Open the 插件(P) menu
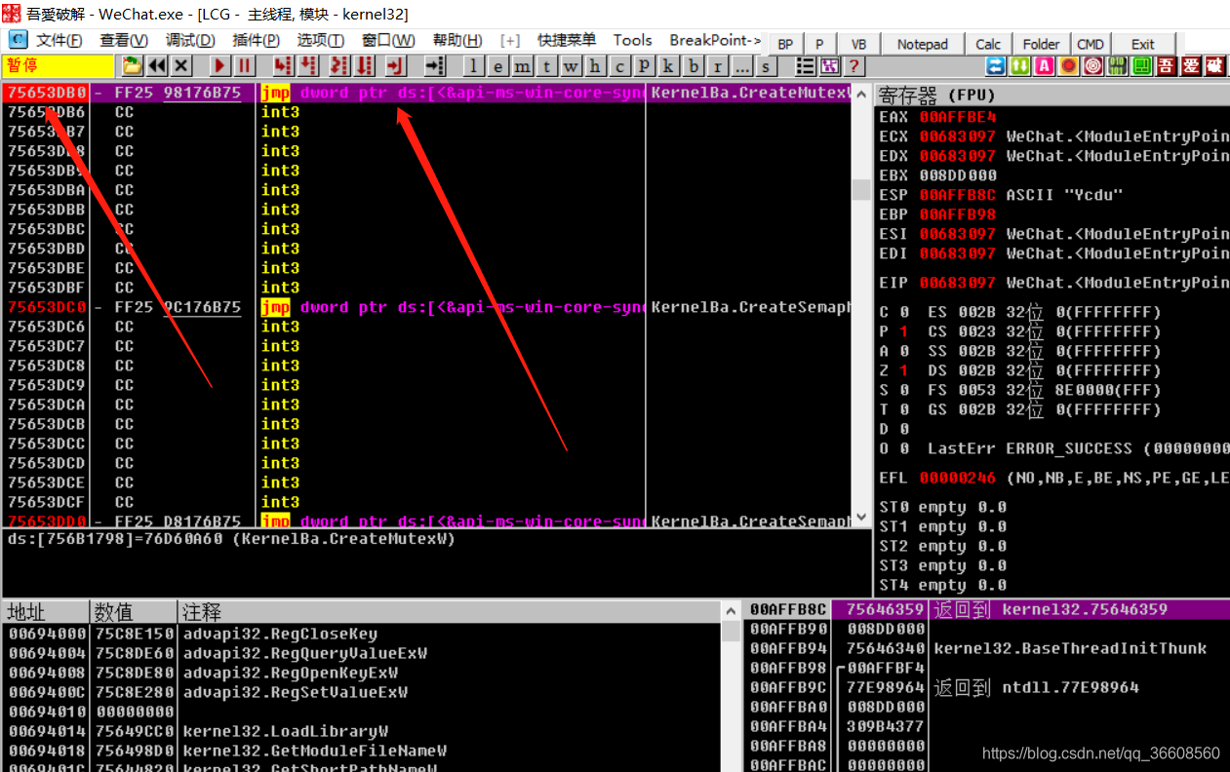The height and width of the screenshot is (772, 1230). (x=257, y=40)
